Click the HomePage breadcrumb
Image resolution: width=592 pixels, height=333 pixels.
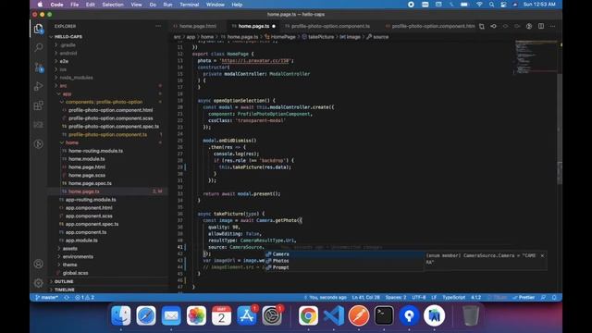click(280, 37)
